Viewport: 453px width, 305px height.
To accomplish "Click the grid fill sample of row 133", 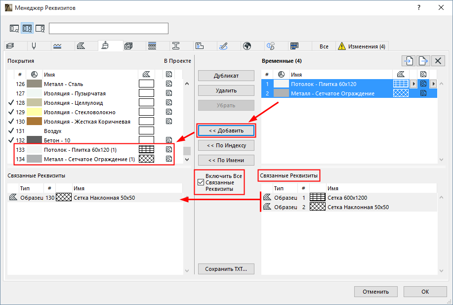I will click(147, 149).
